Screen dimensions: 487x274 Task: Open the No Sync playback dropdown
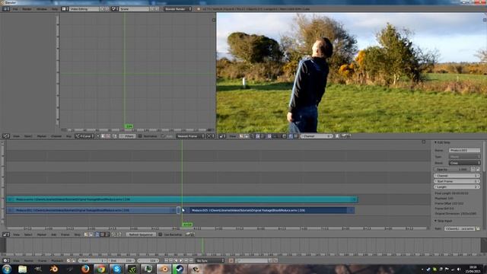[210, 260]
